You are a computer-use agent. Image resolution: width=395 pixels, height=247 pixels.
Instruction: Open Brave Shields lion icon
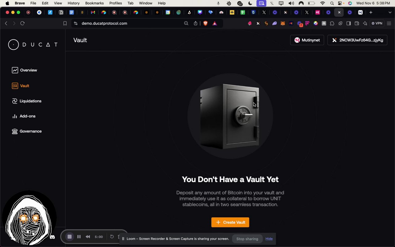(x=206, y=23)
